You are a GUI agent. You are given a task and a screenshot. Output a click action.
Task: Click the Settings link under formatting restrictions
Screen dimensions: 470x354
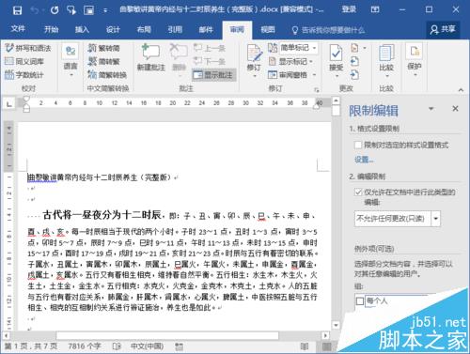(x=364, y=160)
